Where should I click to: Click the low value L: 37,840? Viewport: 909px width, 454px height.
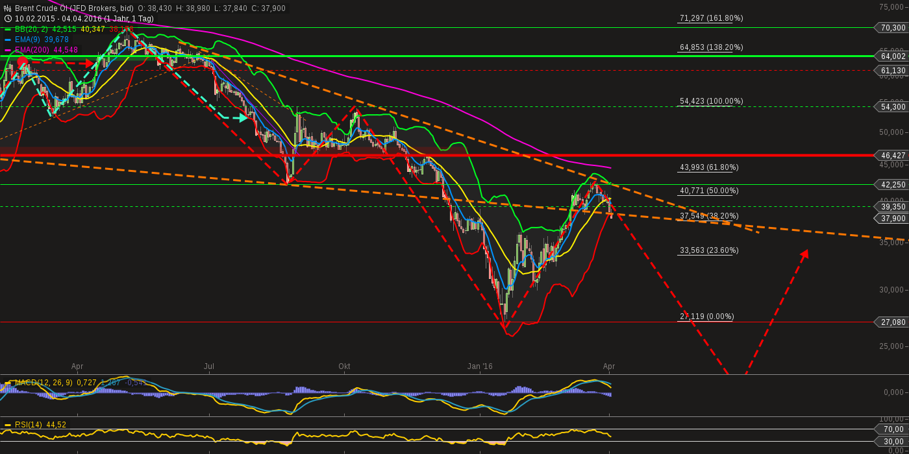[x=230, y=8]
